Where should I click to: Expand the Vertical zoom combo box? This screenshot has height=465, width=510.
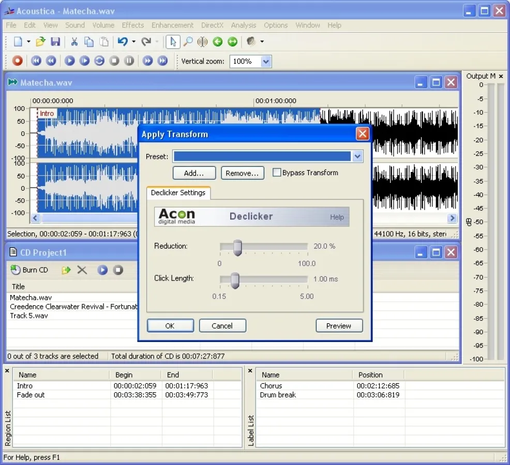[x=266, y=61]
